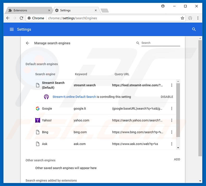
Task: Click the feed.streamit-online.com query URL
Action: pos(137,85)
